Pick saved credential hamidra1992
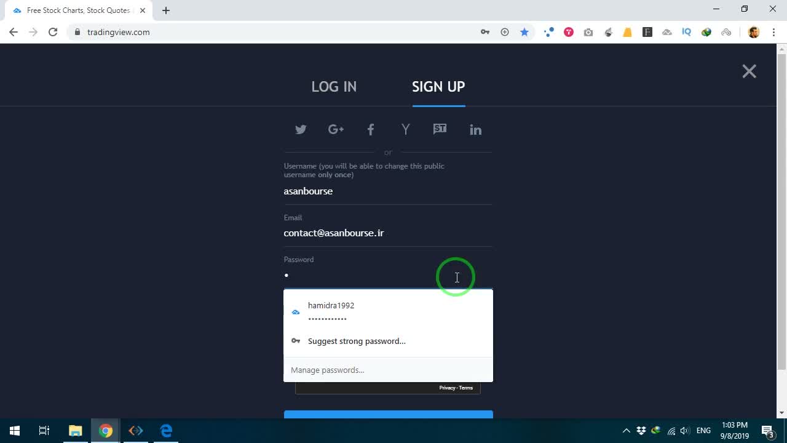Screen dimensions: 787x443 (388, 312)
